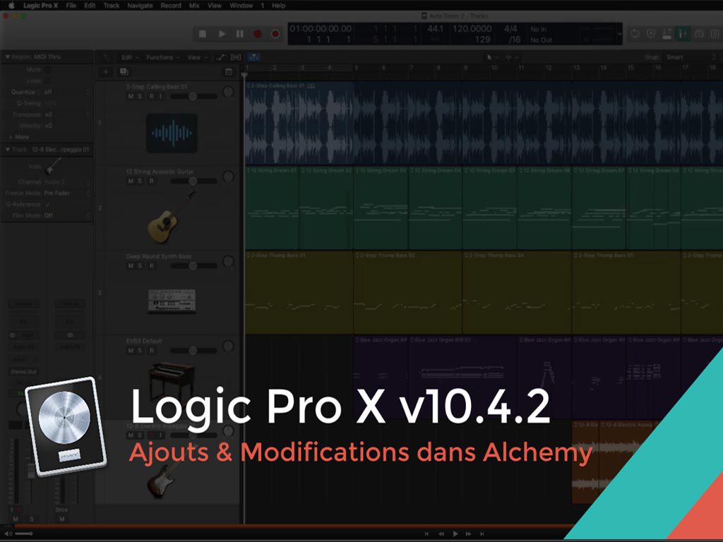Image resolution: width=723 pixels, height=542 pixels.
Task: Solo the 2-Step Calling Beat 01 track
Action: pos(140,96)
